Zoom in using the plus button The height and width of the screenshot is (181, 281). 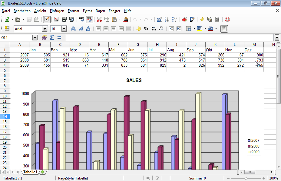click(264, 178)
